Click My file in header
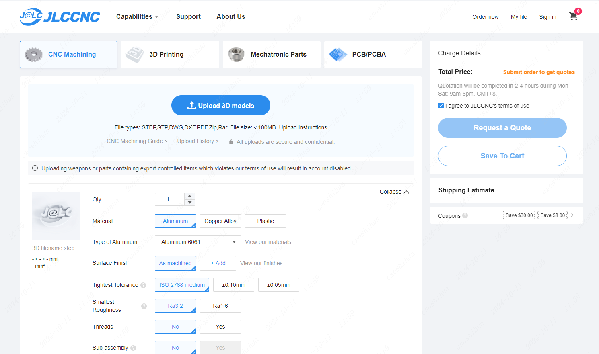Screen dimensions: 599x354 pos(519,17)
